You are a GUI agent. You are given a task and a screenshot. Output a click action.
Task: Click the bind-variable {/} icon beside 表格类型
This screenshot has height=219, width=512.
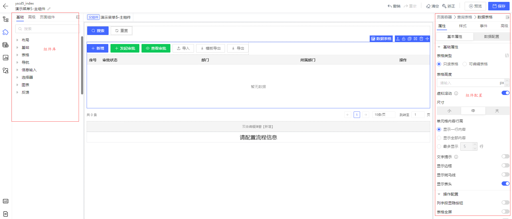[507, 55]
